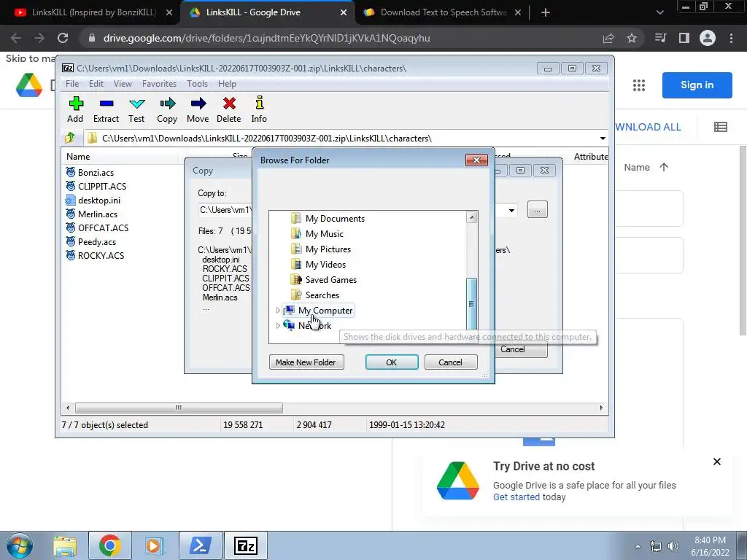Image resolution: width=747 pixels, height=560 pixels.
Task: Open the Windows Start menu
Action: pyautogui.click(x=19, y=545)
